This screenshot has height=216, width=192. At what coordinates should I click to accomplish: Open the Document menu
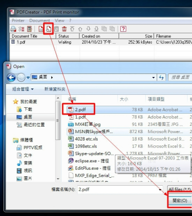click(x=40, y=20)
